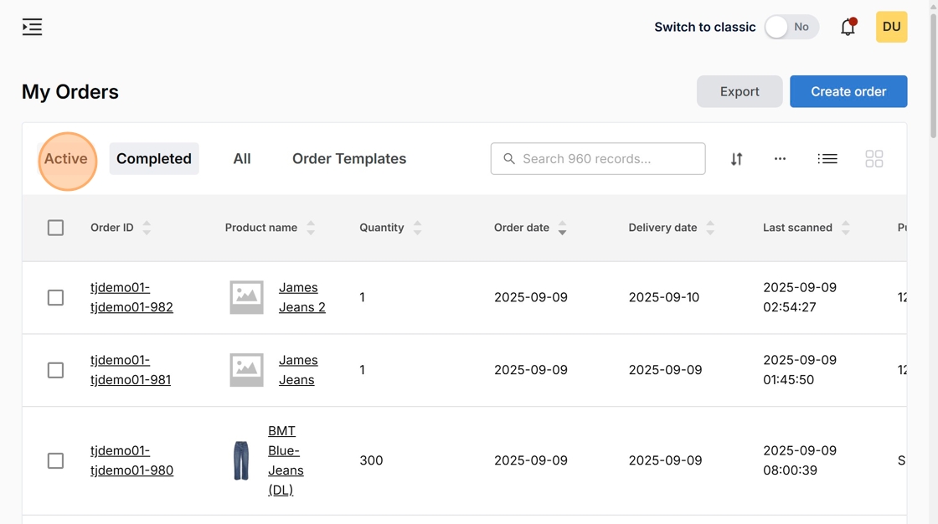
Task: Click last scanned 2025-09-09 02:54:27
Action: [799, 297]
